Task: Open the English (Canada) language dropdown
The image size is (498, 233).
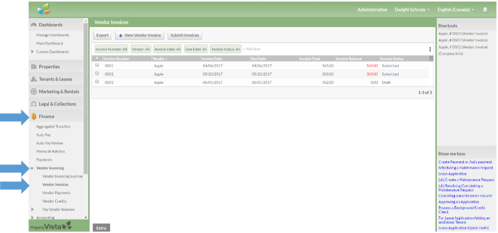Action: [455, 10]
